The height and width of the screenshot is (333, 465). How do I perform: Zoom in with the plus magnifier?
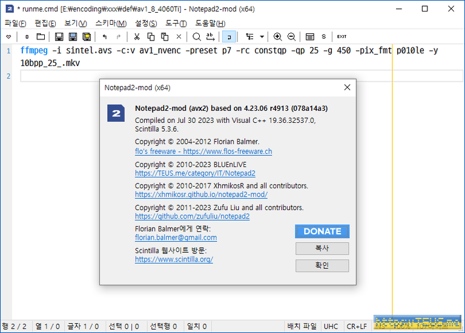pyautogui.click(x=277, y=37)
